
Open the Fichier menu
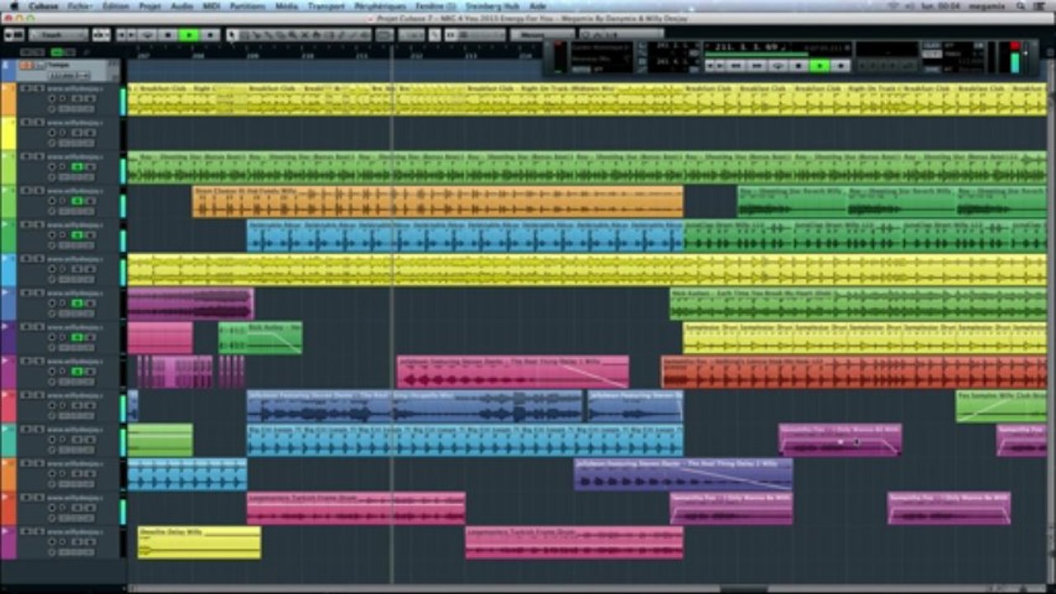pos(79,6)
